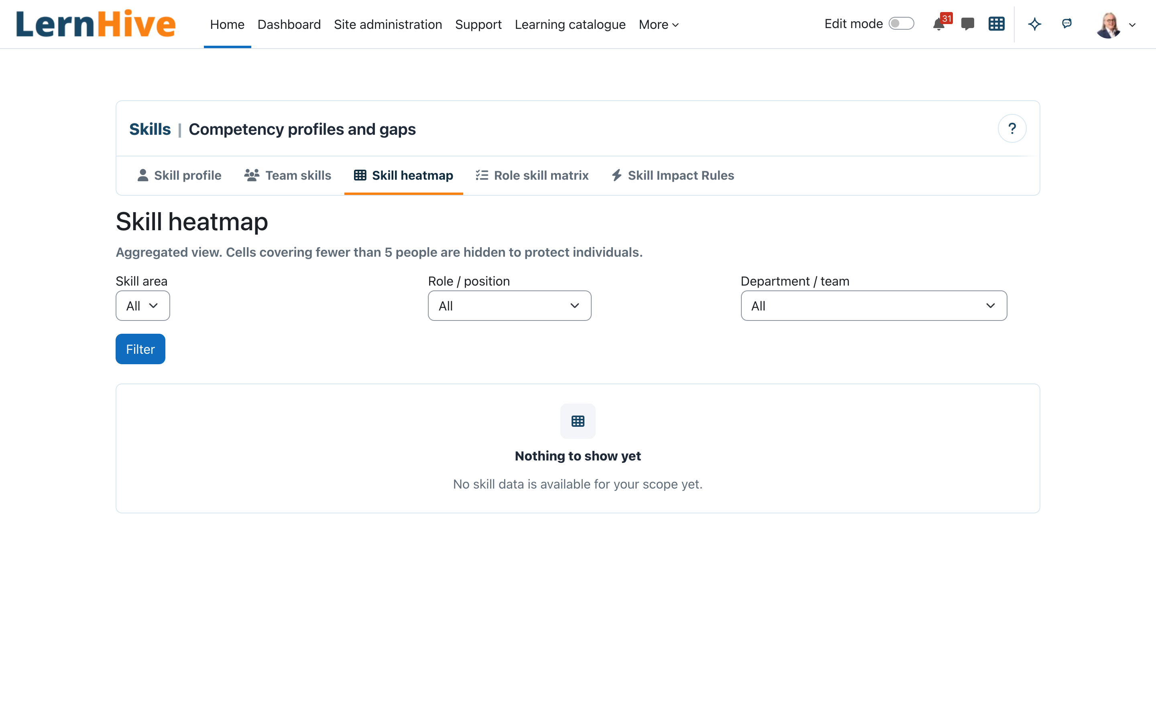Select the Skill heatmap tab
This screenshot has height=722, width=1156.
403,175
